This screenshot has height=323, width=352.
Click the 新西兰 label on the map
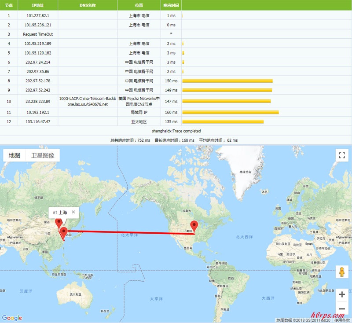coord(105,311)
